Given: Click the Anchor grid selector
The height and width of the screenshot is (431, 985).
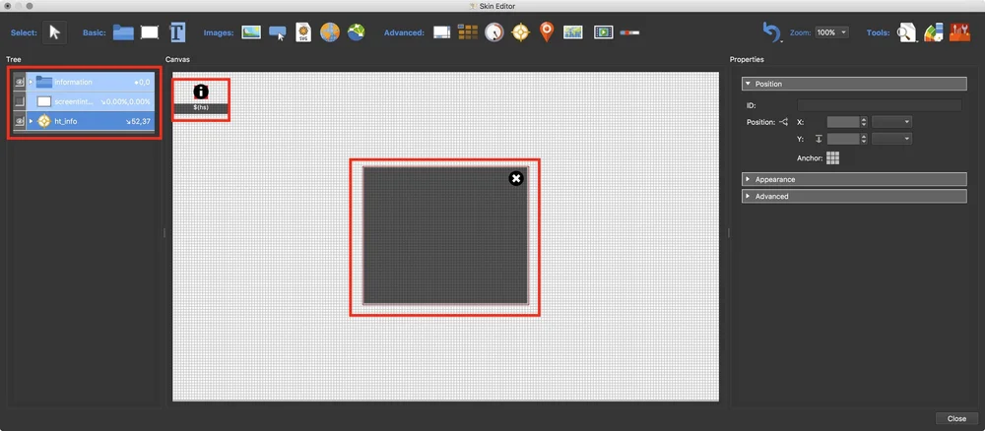Looking at the screenshot, I should [833, 158].
